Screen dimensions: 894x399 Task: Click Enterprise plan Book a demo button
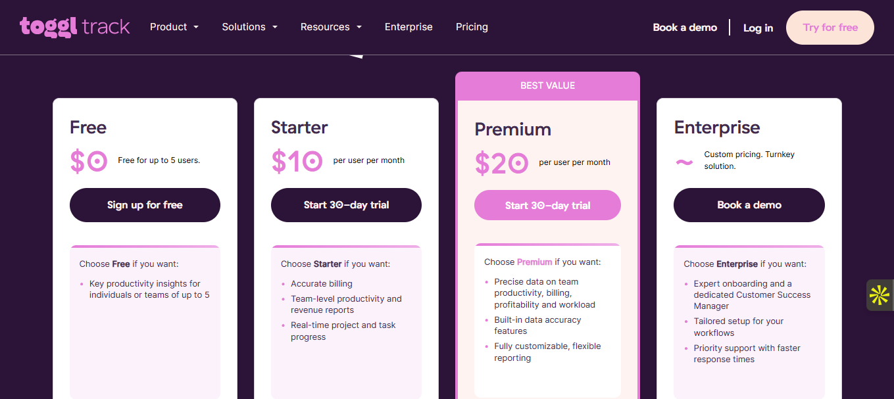pyautogui.click(x=749, y=205)
